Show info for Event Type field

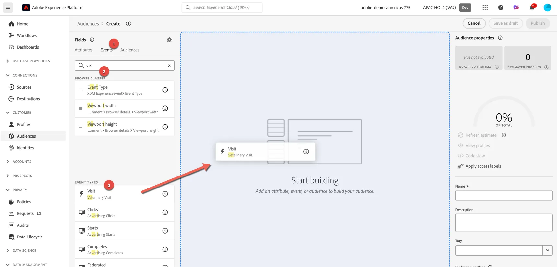pyautogui.click(x=165, y=90)
